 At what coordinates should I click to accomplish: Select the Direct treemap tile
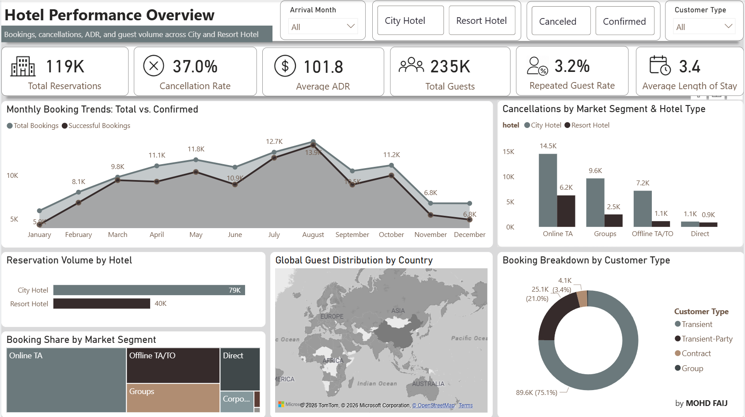click(240, 369)
